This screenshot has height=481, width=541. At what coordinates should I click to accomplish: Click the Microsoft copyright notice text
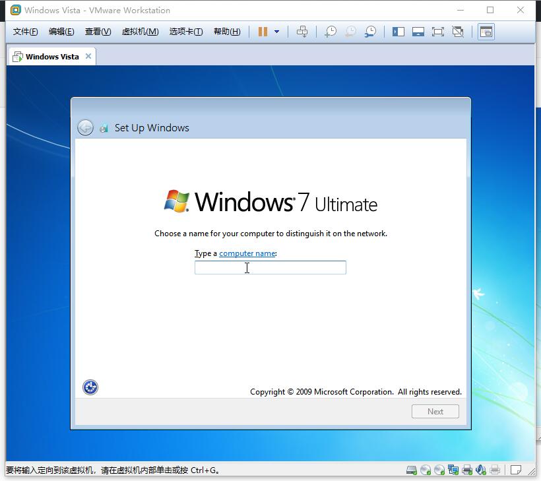coord(356,392)
